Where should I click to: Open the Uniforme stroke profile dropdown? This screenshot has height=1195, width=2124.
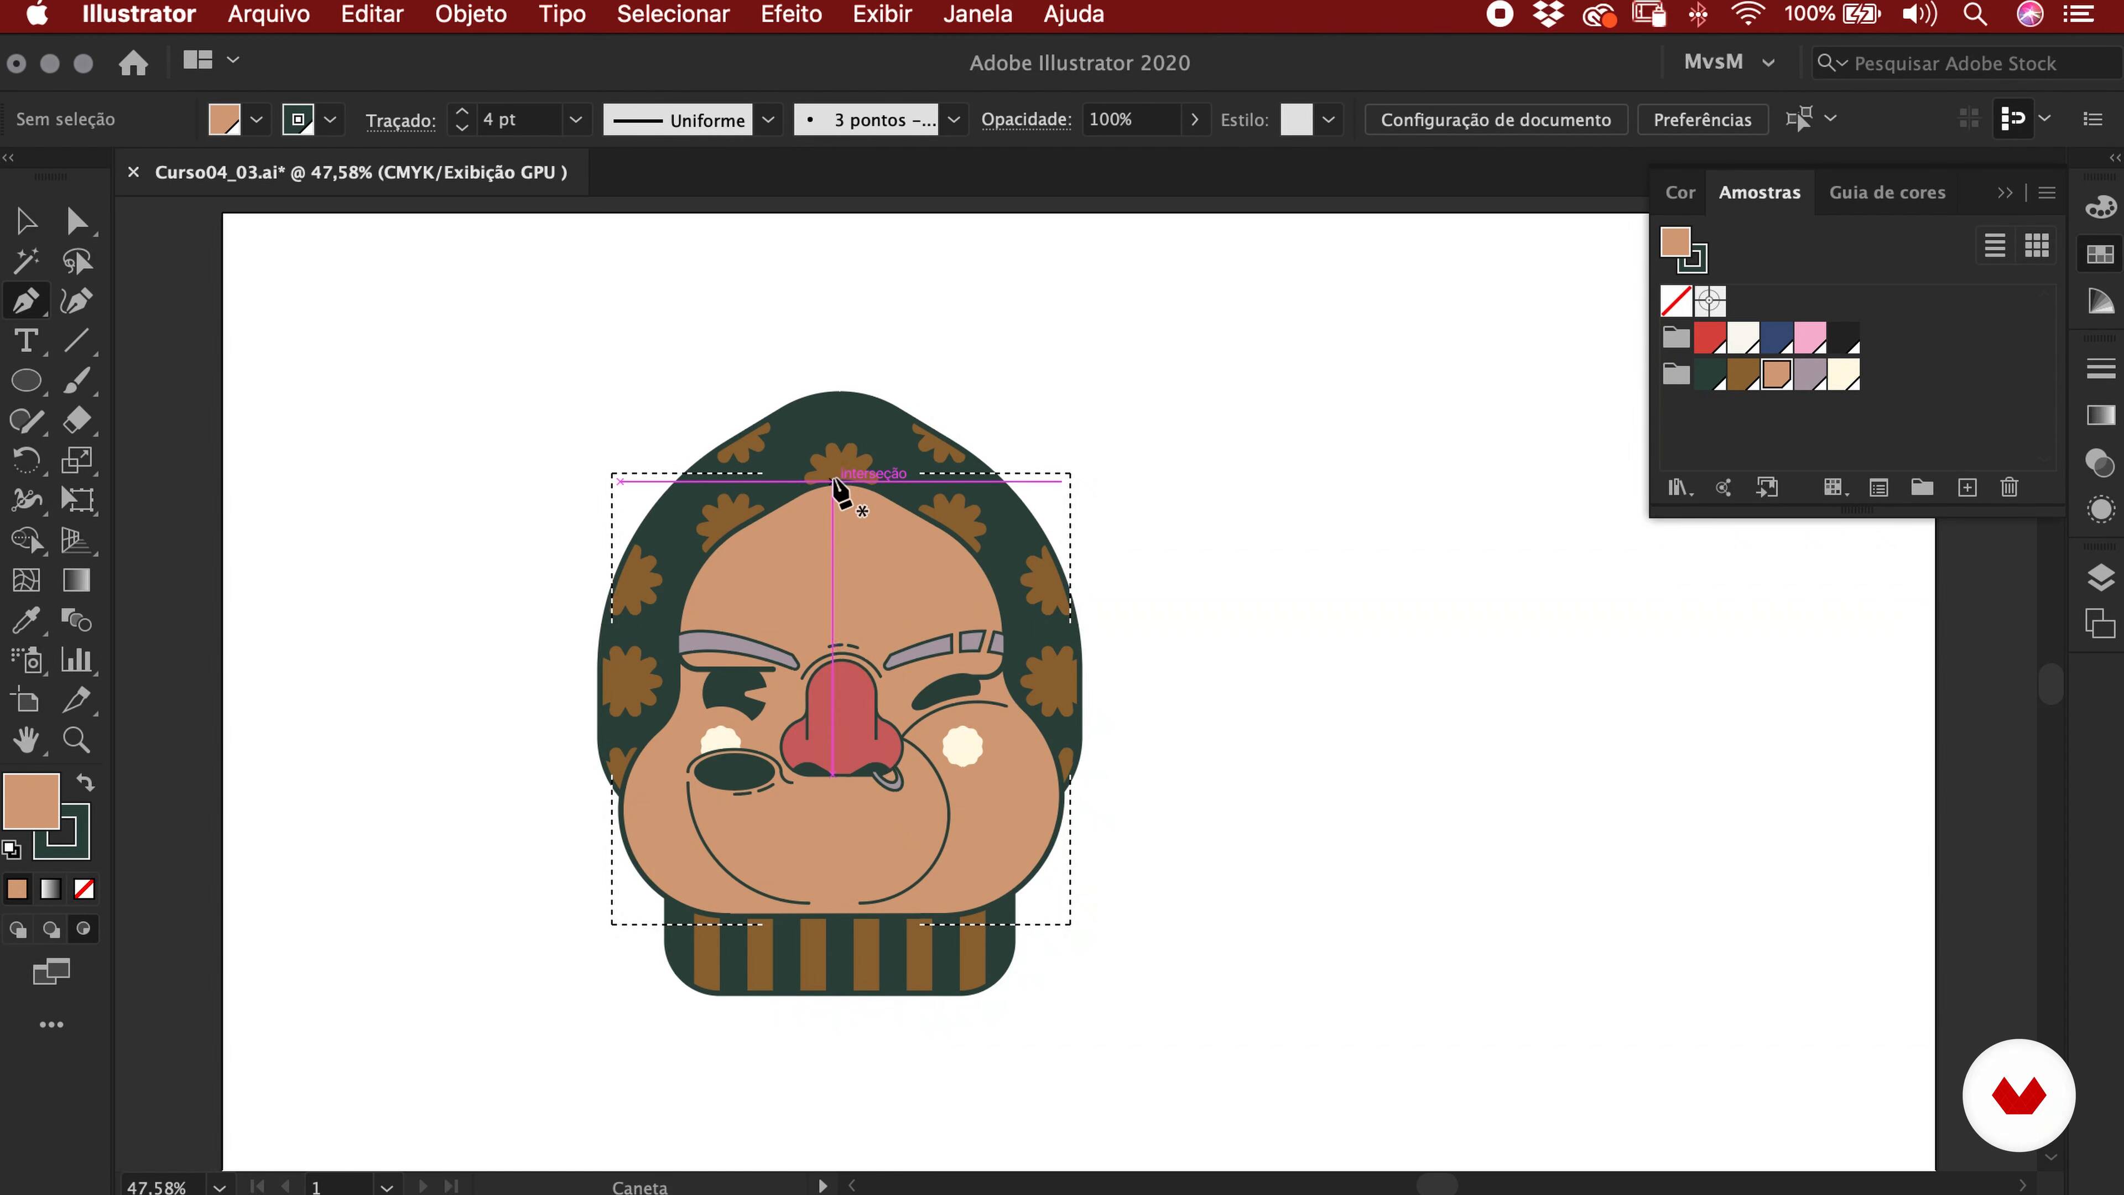(x=768, y=119)
